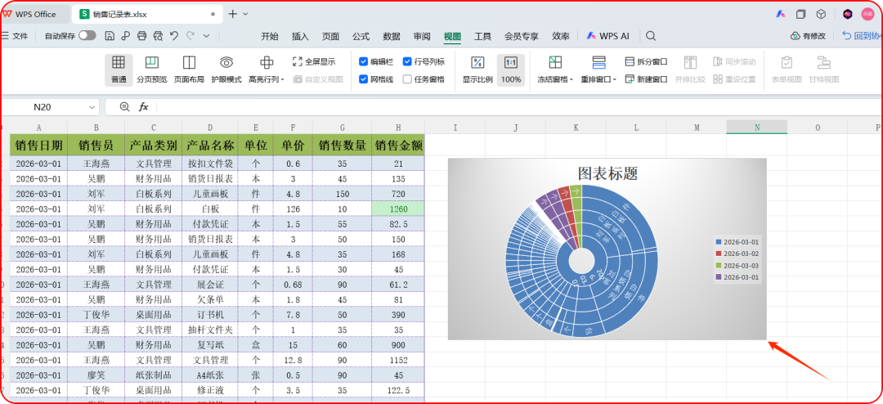Switch to the 工具 ribbon tab

[x=482, y=36]
